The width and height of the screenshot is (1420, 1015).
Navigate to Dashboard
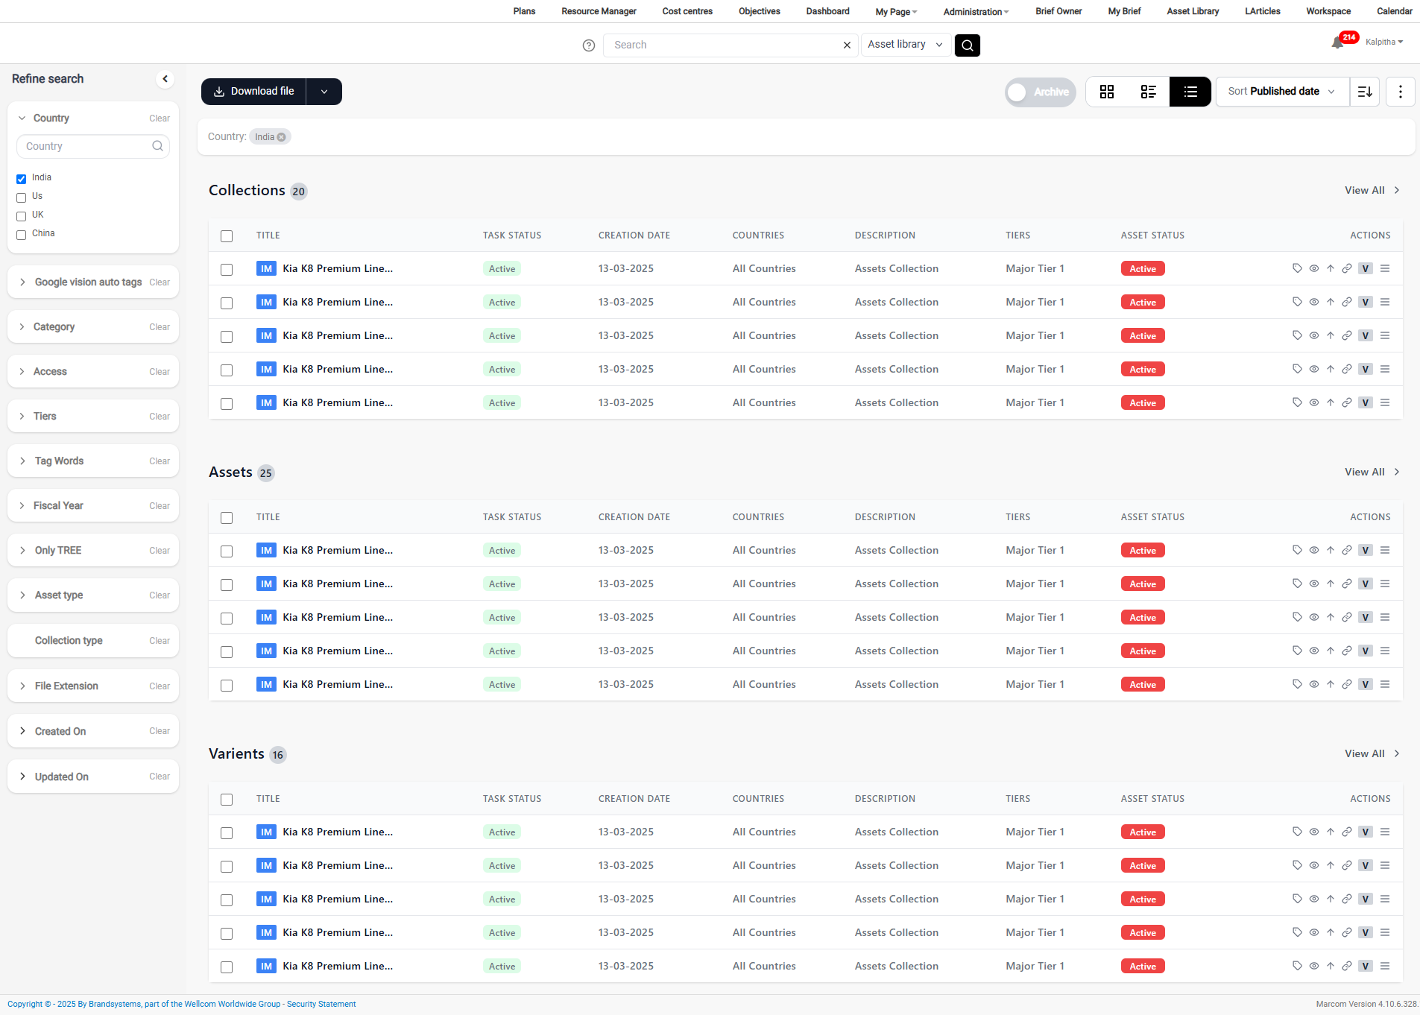pyautogui.click(x=827, y=11)
